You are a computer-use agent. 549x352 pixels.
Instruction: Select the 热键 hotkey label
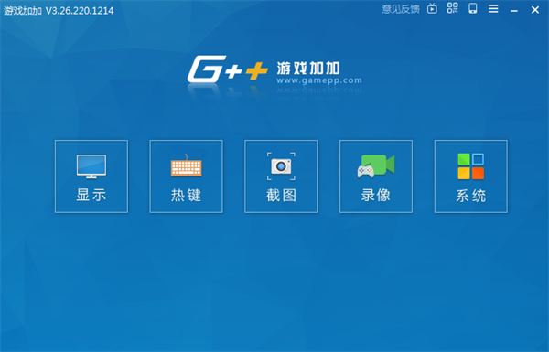pyautogui.click(x=186, y=196)
